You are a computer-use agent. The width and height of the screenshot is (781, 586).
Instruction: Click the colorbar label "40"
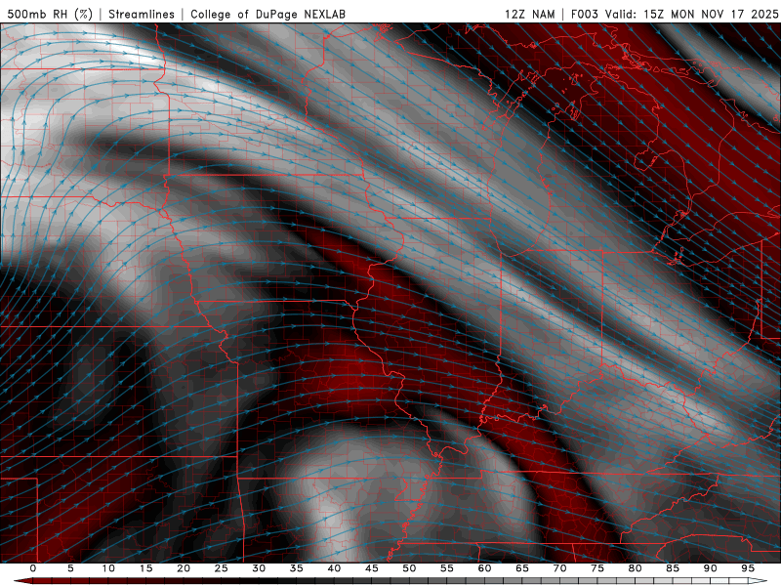pos(334,568)
